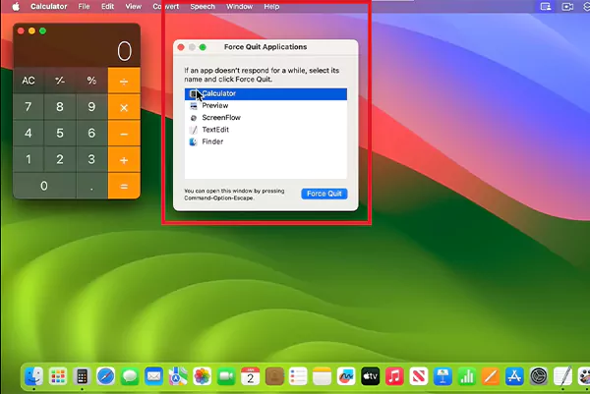
Task: Select ScreenFlow in the Force Quit list
Action: tap(265, 118)
